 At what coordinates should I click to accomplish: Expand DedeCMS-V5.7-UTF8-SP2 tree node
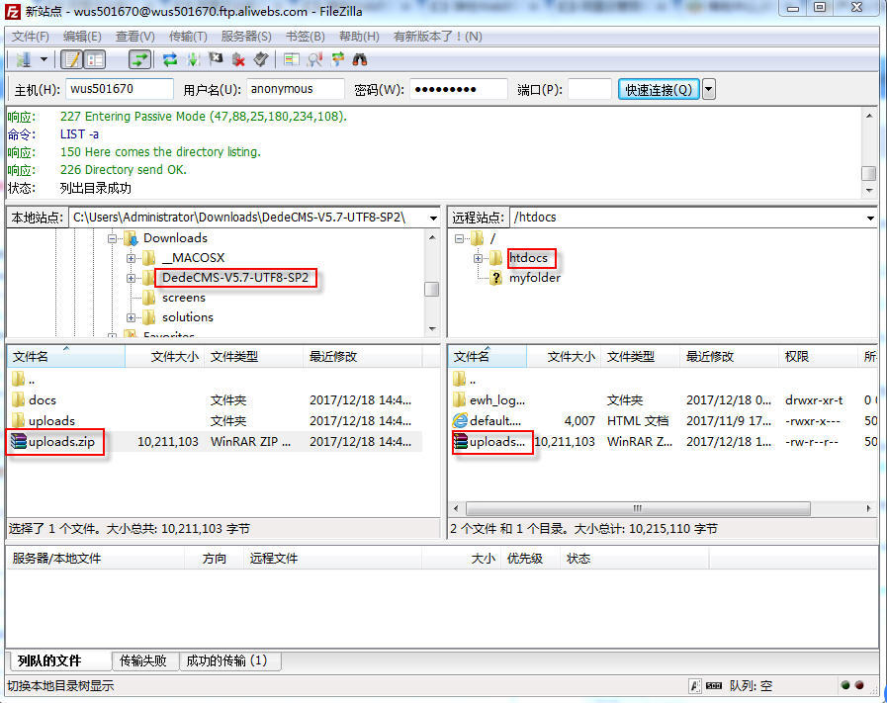point(131,278)
